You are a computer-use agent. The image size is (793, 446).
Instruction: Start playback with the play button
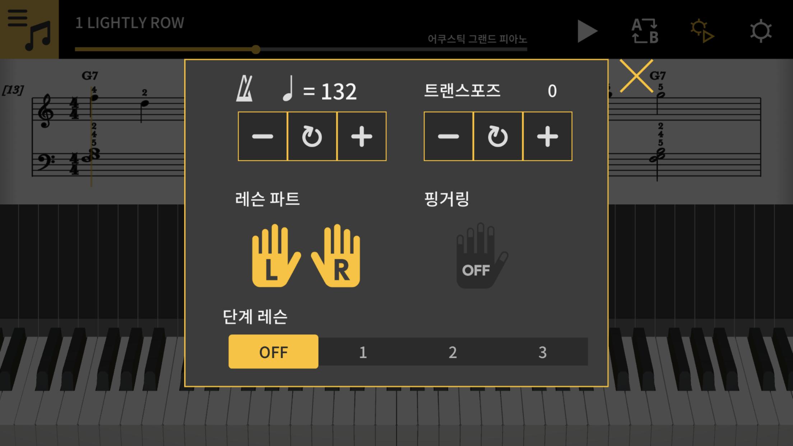click(x=587, y=31)
